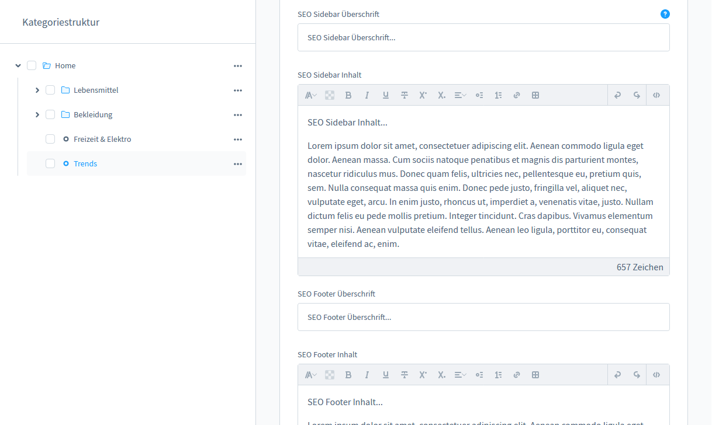
Task: Click subscript icon in SEO Sidebar Inhalt toolbar
Action: (x=442, y=95)
